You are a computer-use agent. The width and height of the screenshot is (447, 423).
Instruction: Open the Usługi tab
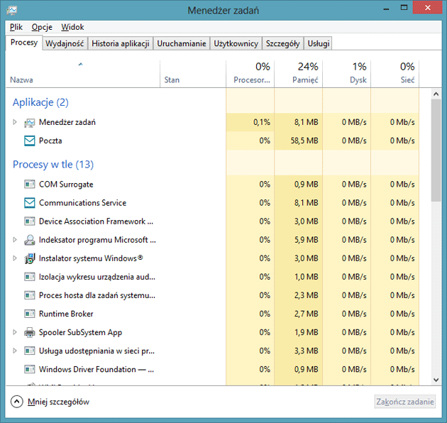pos(319,43)
